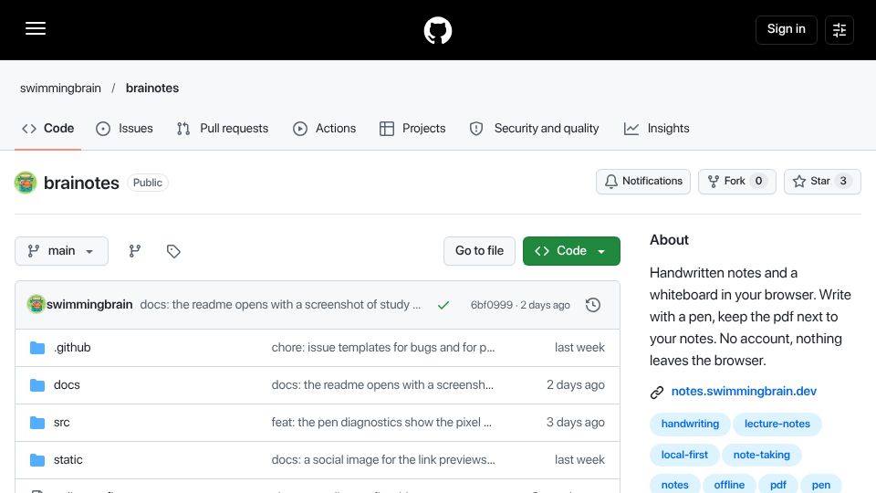Click the link icon beside the website URL
The image size is (876, 493).
point(657,393)
